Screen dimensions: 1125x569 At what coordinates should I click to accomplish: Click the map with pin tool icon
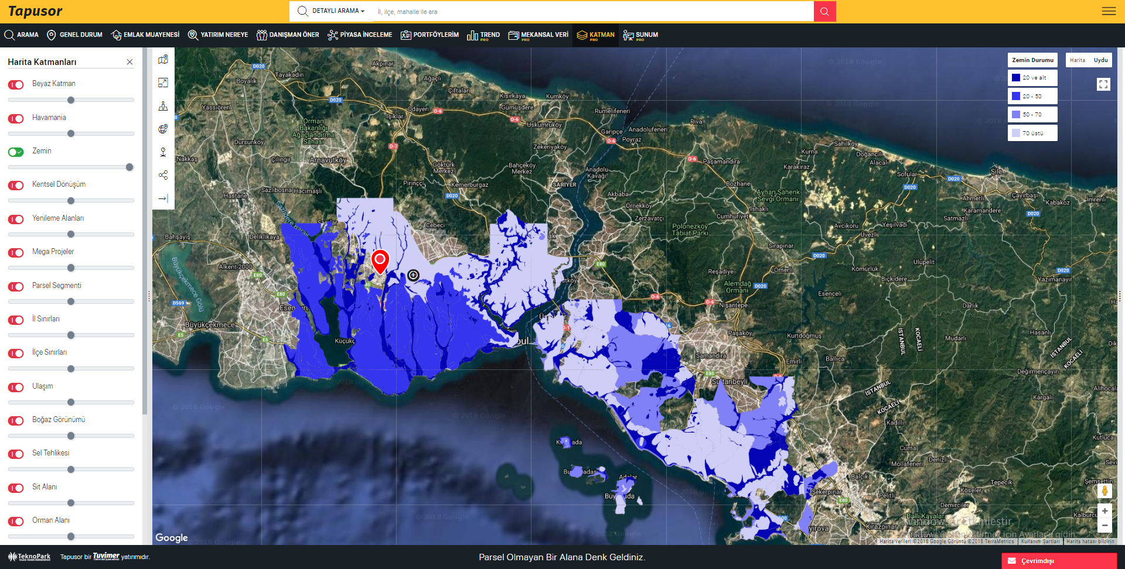click(163, 60)
